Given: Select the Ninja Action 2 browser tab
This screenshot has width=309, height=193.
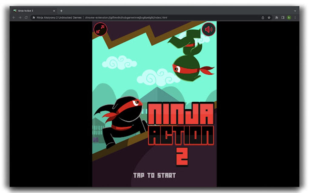Looking at the screenshot, I should tap(30, 11).
